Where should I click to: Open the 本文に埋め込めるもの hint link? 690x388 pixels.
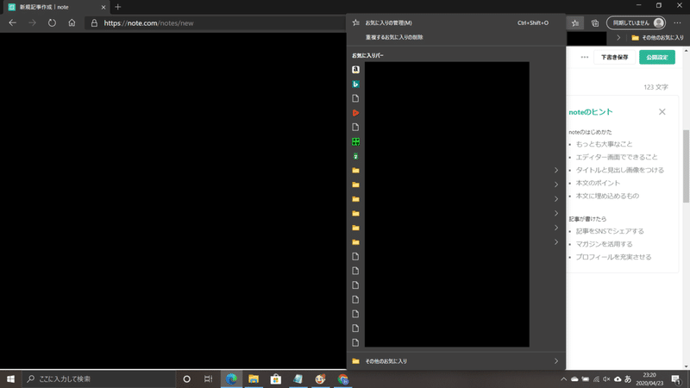(607, 196)
